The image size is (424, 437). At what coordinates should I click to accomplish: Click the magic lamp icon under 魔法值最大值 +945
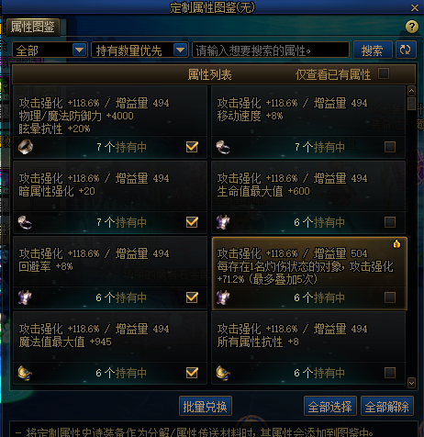25,373
